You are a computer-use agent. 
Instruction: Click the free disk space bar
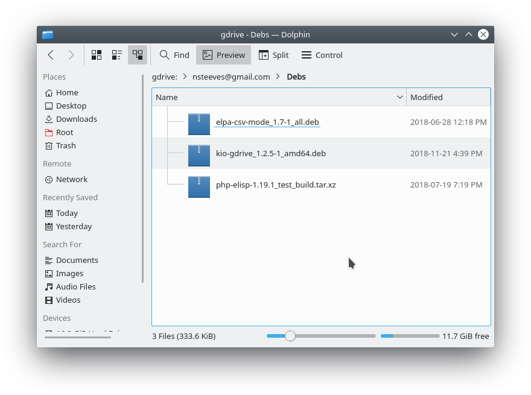point(410,336)
